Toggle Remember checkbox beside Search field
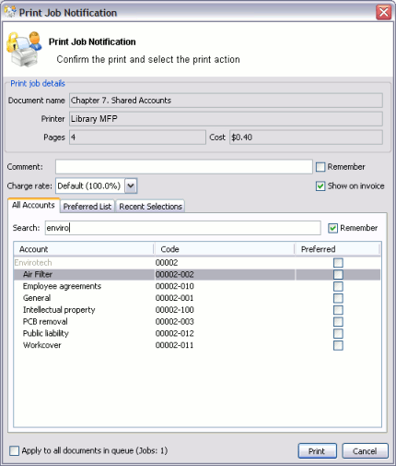 [x=332, y=228]
